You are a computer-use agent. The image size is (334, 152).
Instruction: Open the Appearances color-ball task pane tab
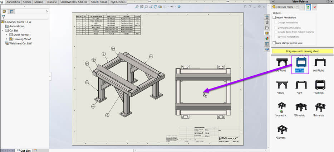pos(267,38)
